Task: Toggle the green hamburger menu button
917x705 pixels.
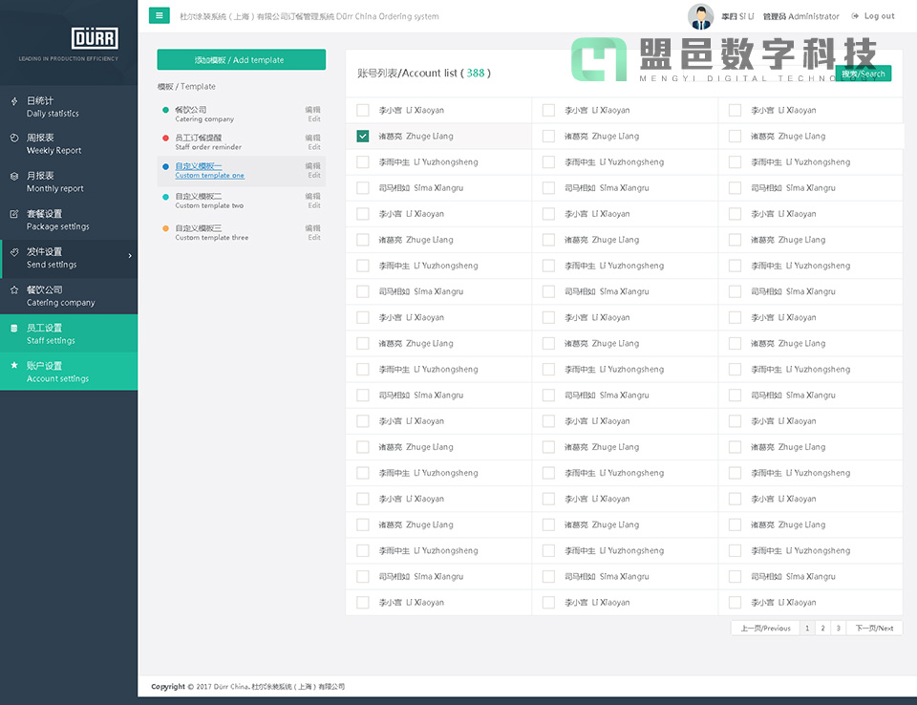Action: [x=160, y=15]
